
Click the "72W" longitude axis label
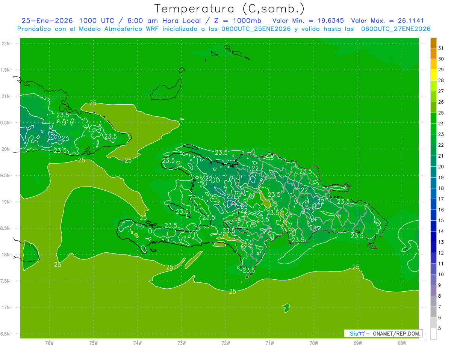point(226,343)
